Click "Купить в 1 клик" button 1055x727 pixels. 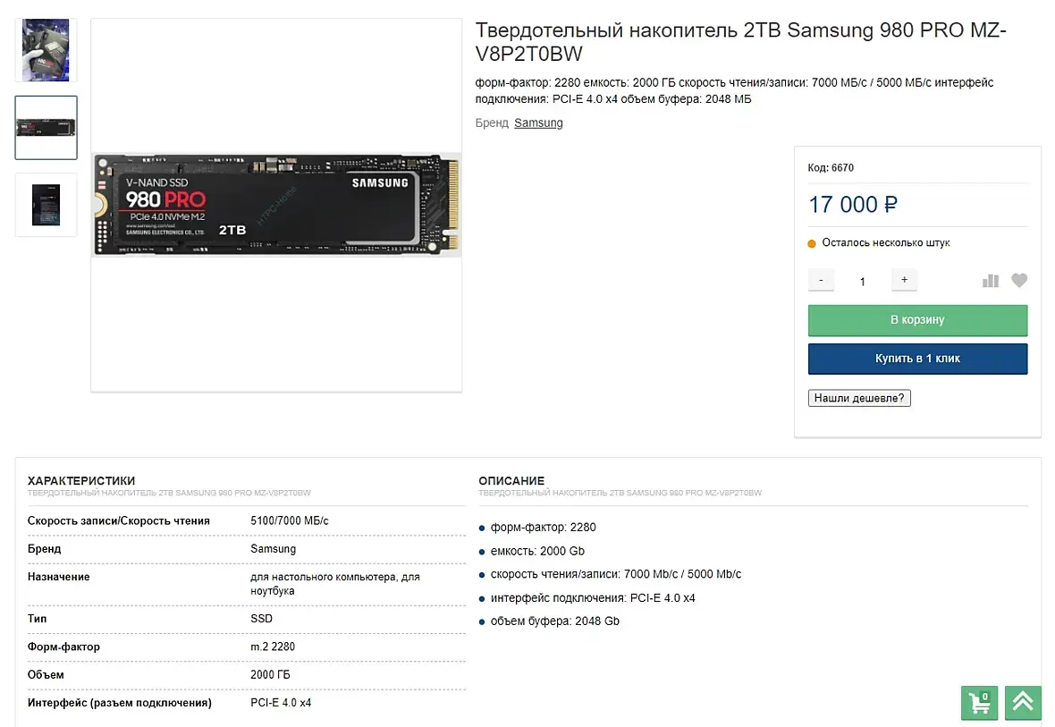[917, 359]
